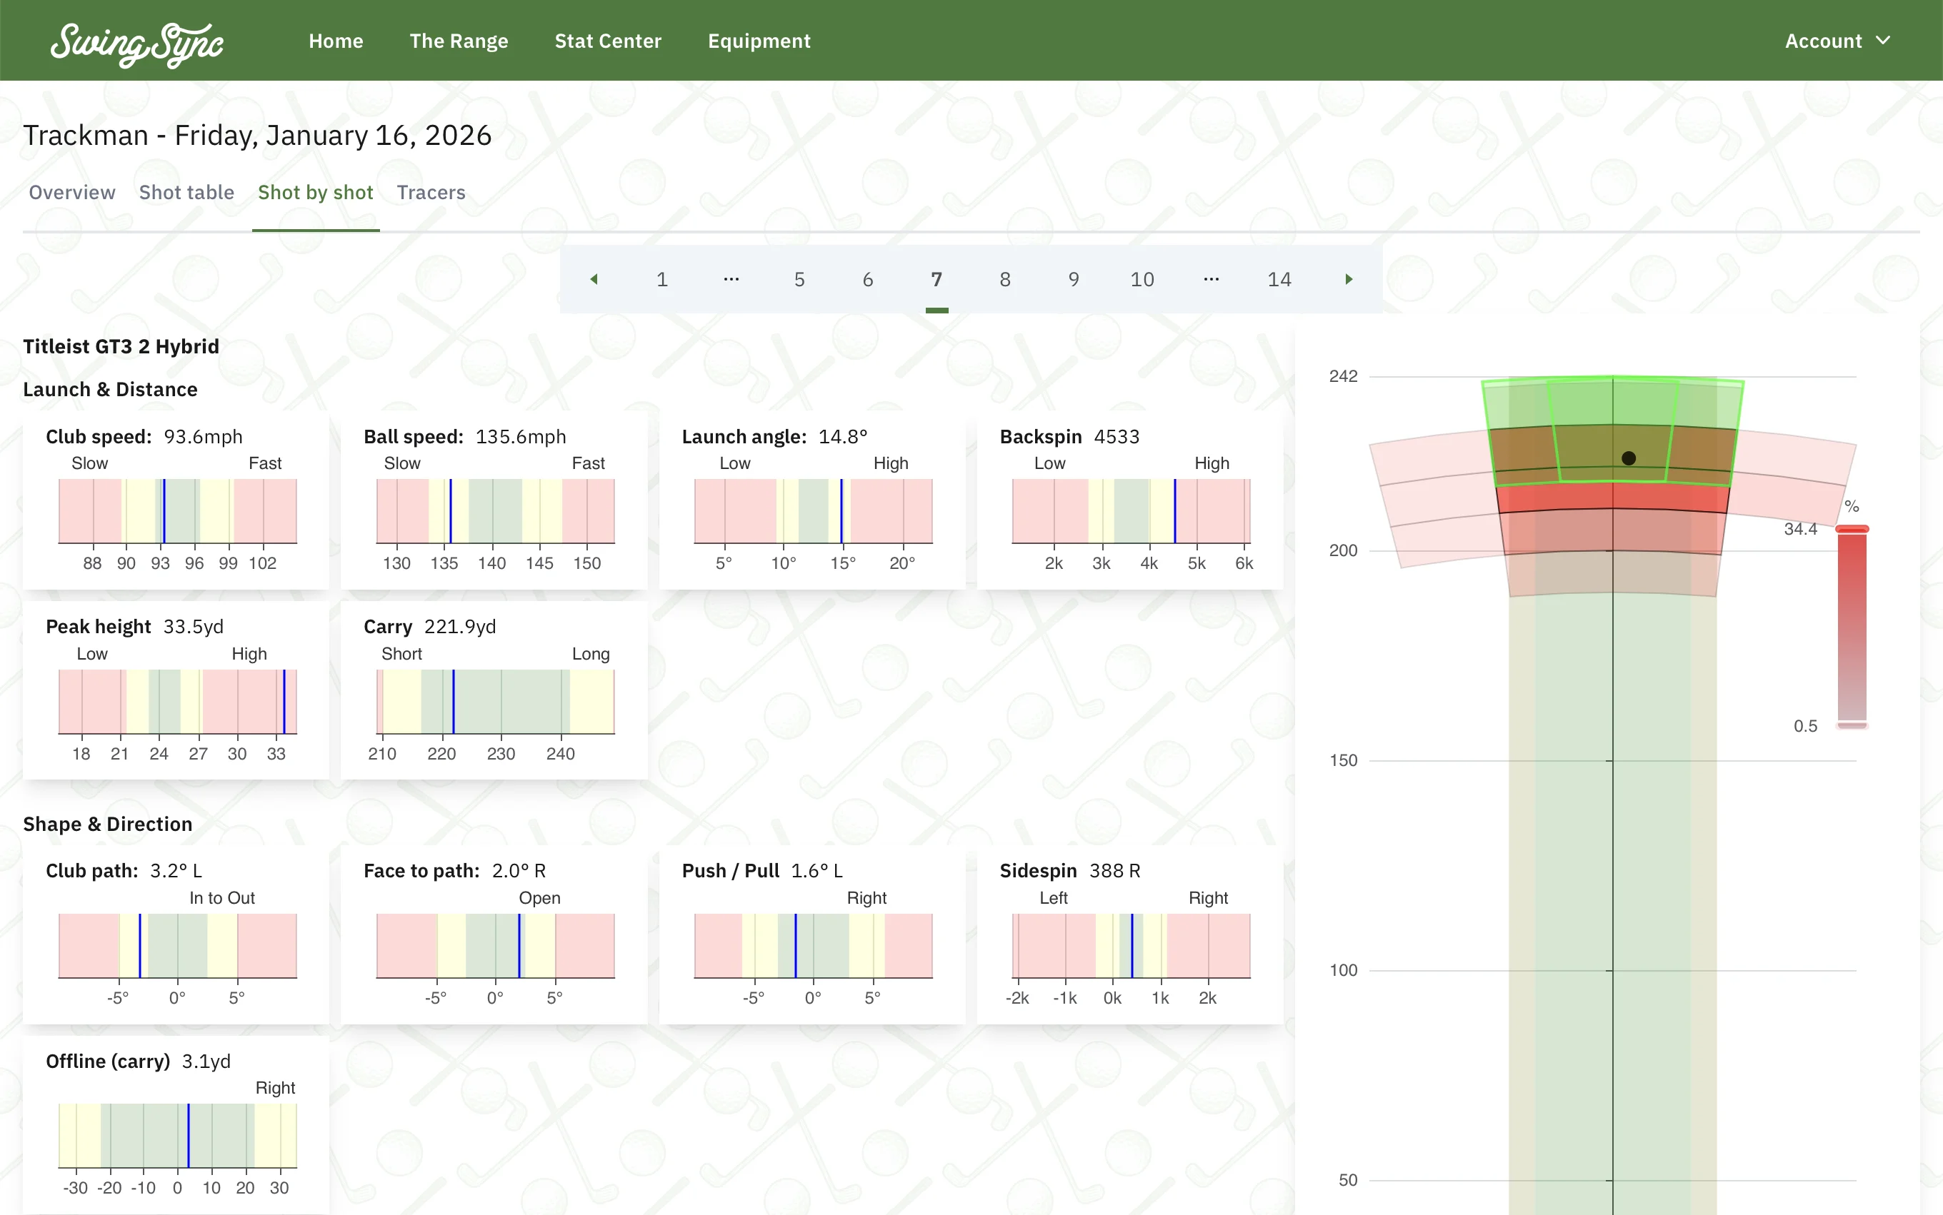The width and height of the screenshot is (1943, 1215).
Task: Select page 7 in the pagination
Action: [936, 279]
